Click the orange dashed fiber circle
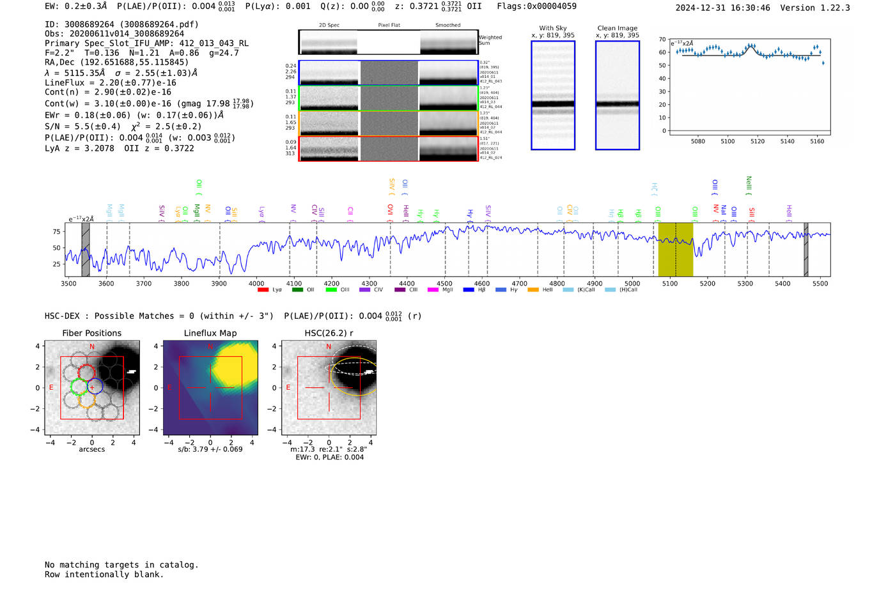Viewport: 895px width, 609px height. click(87, 400)
